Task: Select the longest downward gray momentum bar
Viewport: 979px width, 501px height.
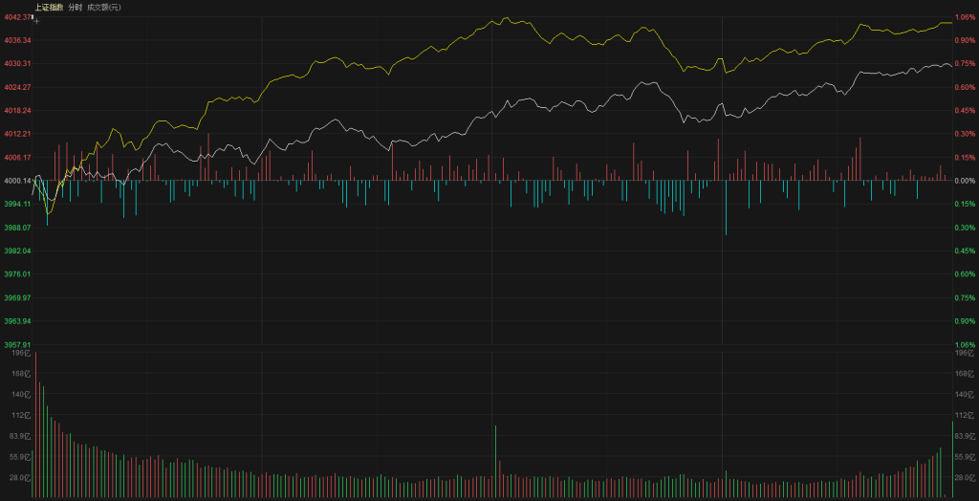Action: (x=726, y=207)
